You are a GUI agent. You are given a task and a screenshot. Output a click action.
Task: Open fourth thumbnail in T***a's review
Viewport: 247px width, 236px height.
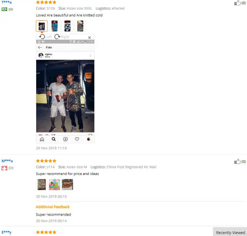(80, 26)
